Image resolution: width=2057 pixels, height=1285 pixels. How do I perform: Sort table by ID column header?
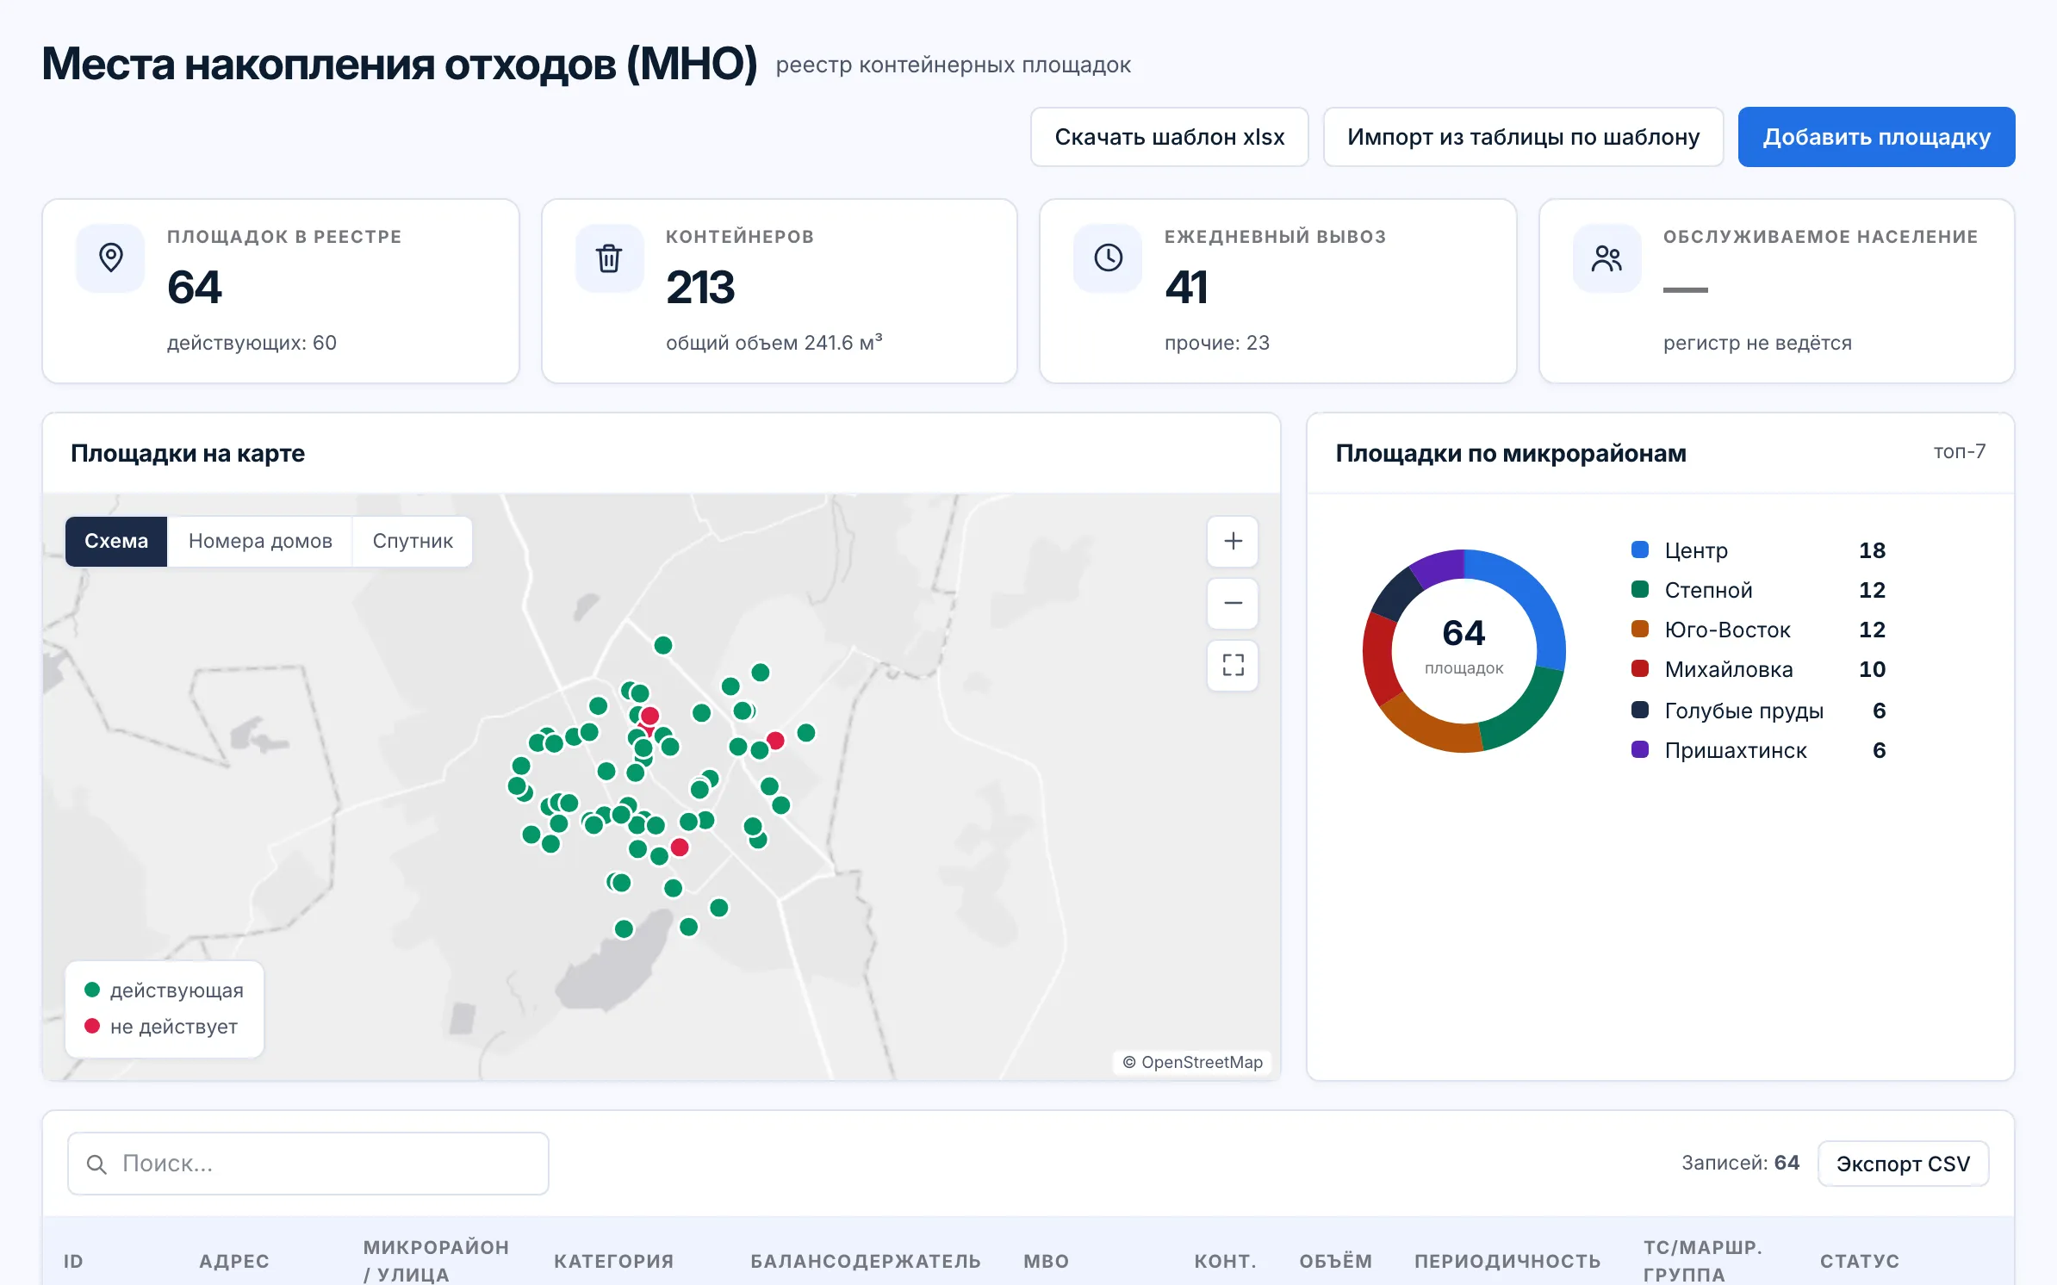73,1261
